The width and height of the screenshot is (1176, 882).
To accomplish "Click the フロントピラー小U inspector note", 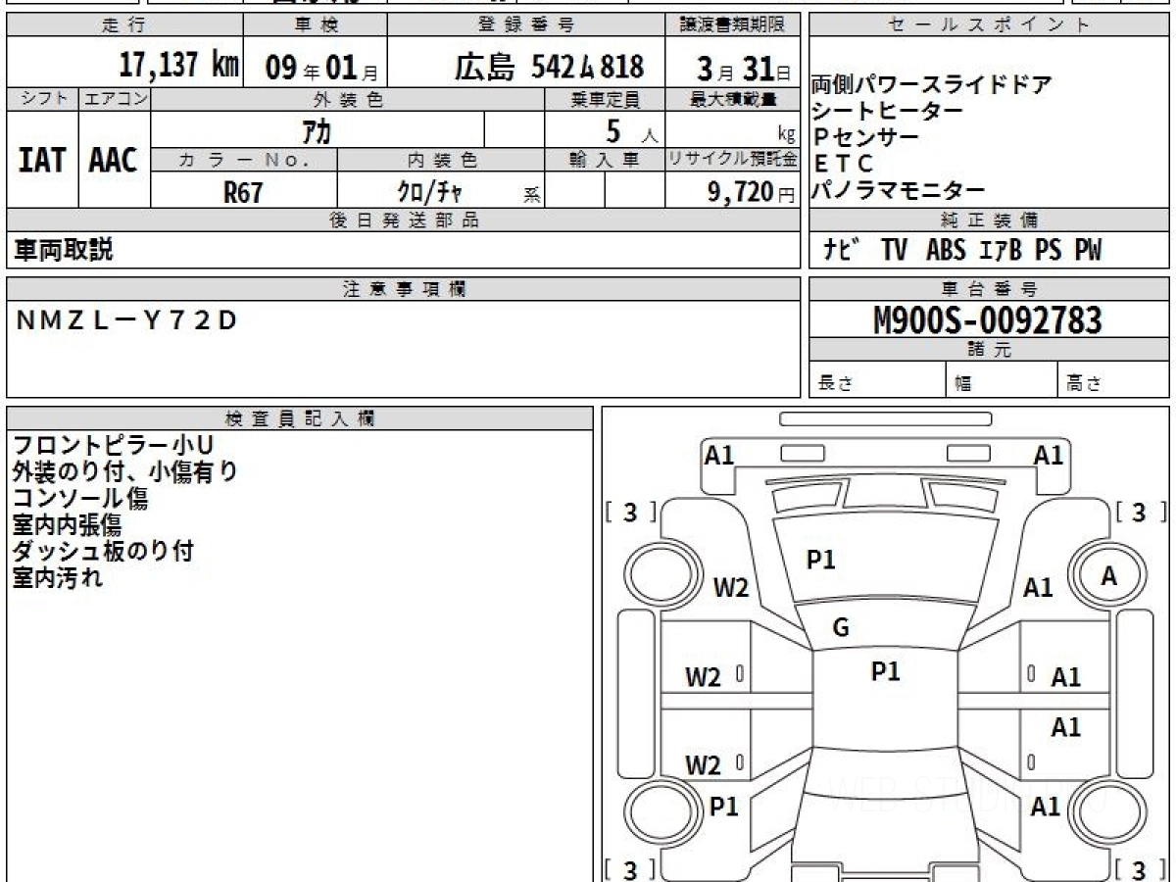I will [x=113, y=446].
